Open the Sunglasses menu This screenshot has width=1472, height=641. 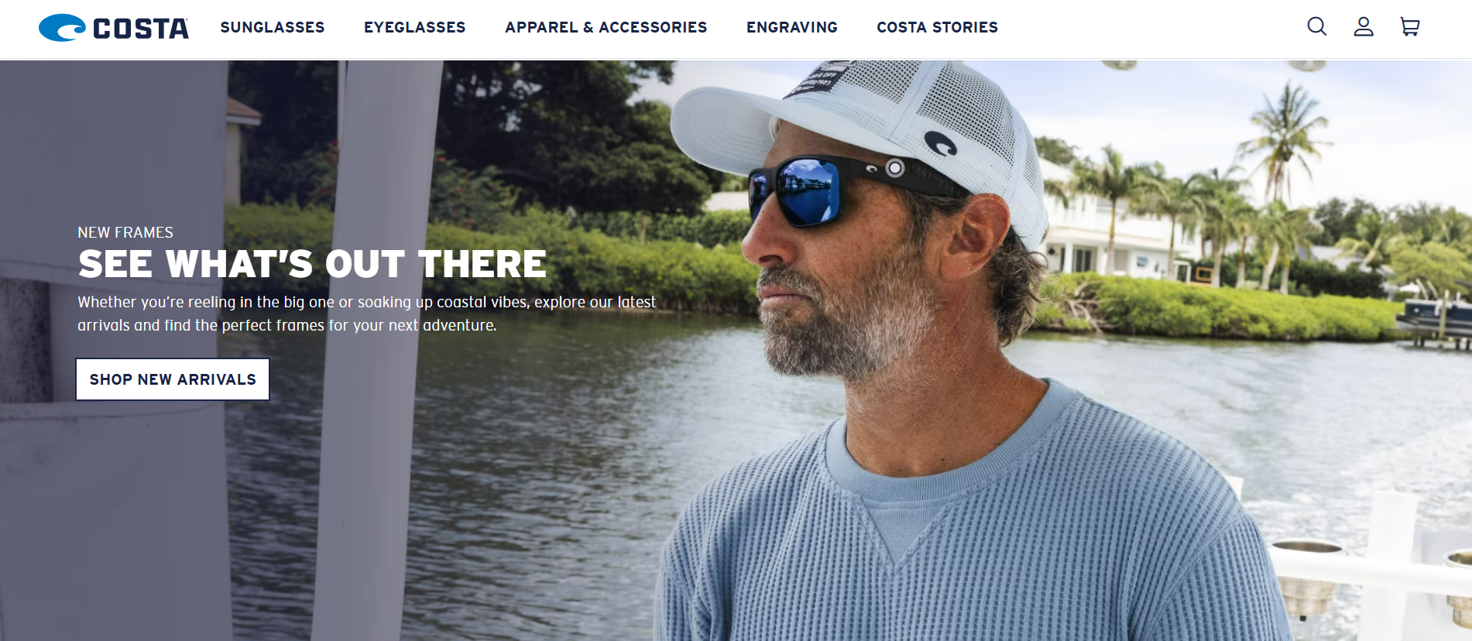(273, 27)
